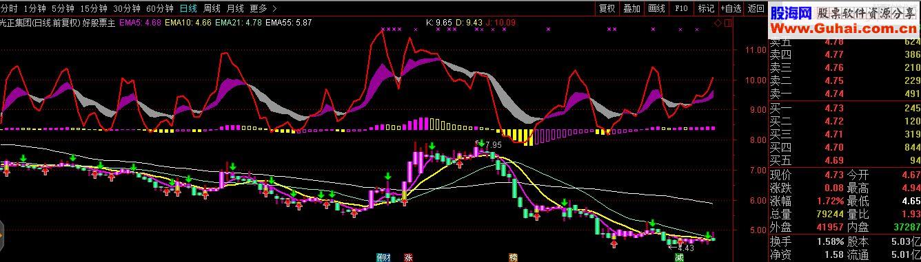
Task: Add stock via +自选 button
Action: click(731, 9)
